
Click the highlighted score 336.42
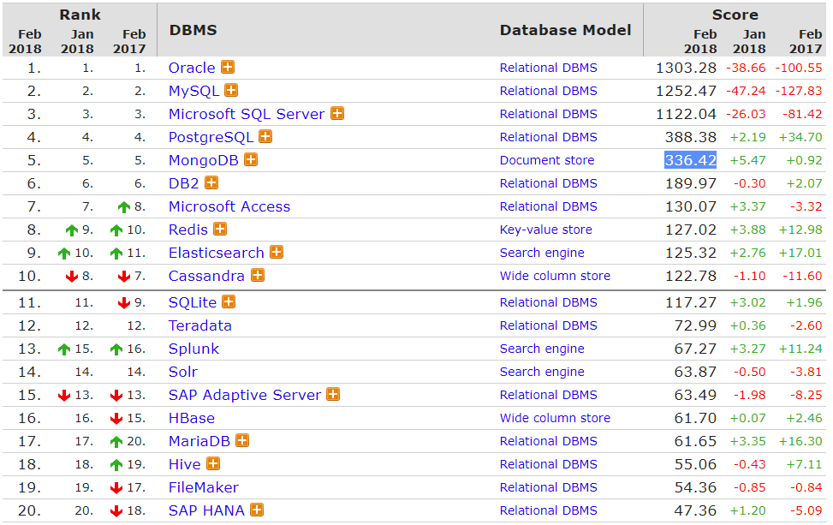691,160
